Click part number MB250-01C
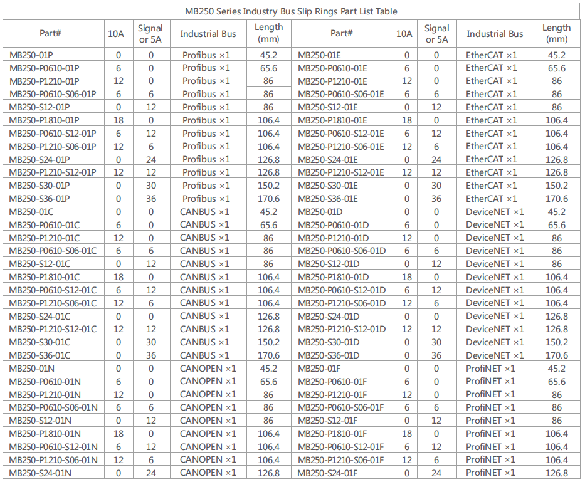This screenshot has height=482, width=585. click(31, 212)
